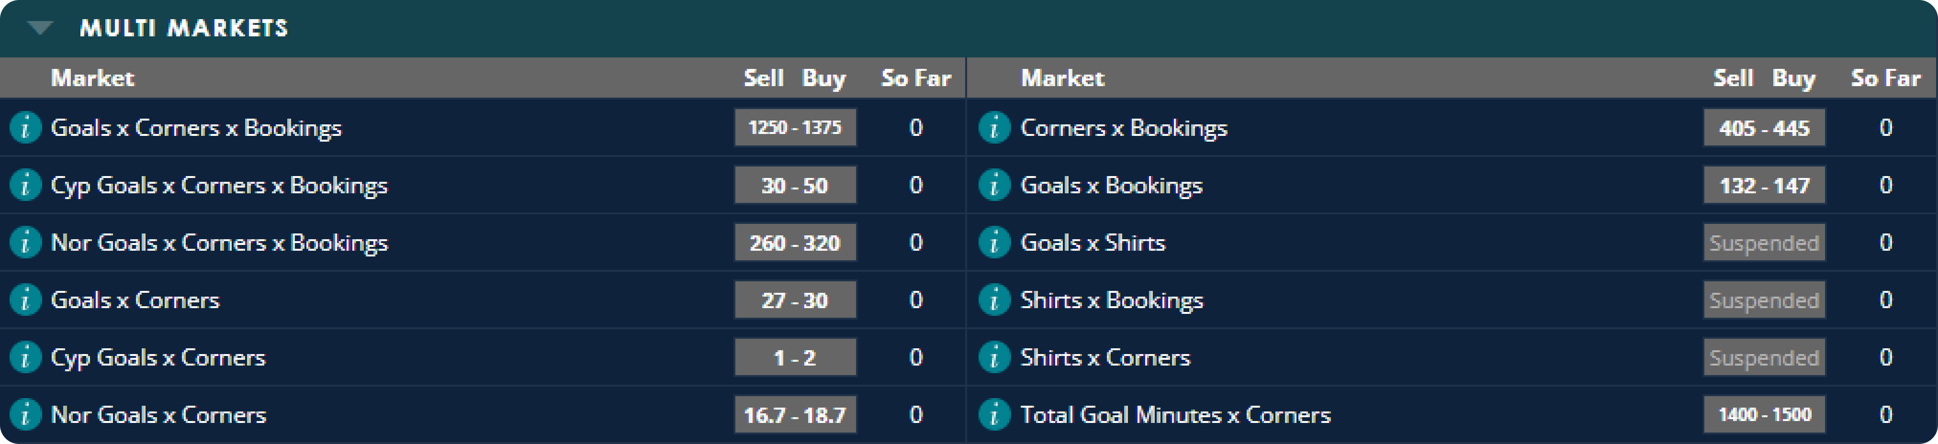This screenshot has height=444, width=1938.
Task: Open info for Nor Goals x Corners market
Action: tap(25, 414)
